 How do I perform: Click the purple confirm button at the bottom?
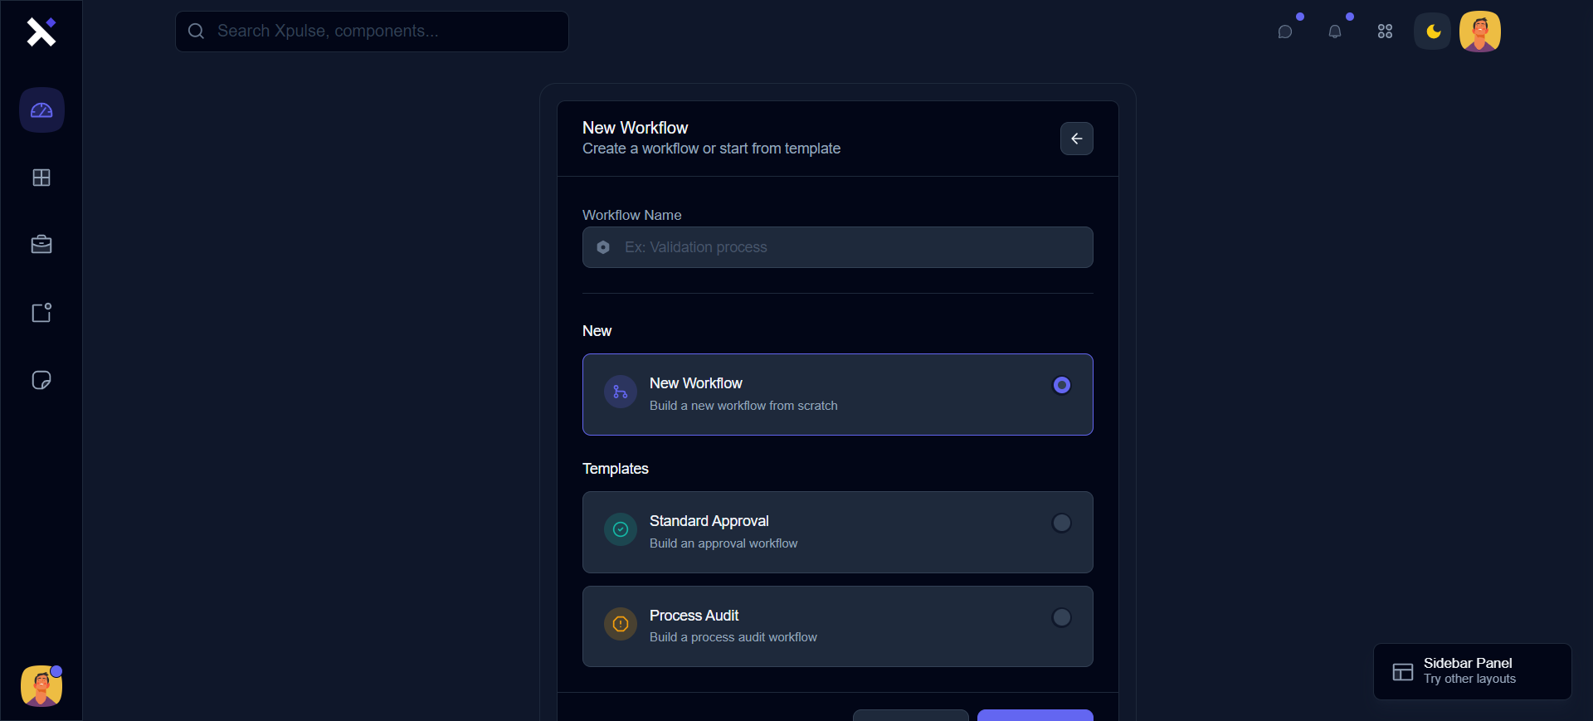tap(1034, 715)
